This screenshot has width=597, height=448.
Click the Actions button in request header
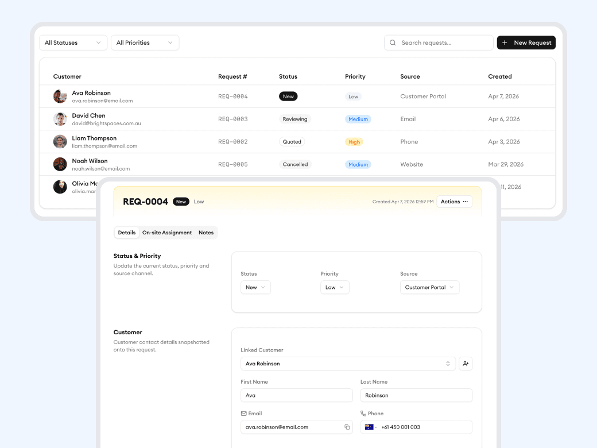point(454,202)
